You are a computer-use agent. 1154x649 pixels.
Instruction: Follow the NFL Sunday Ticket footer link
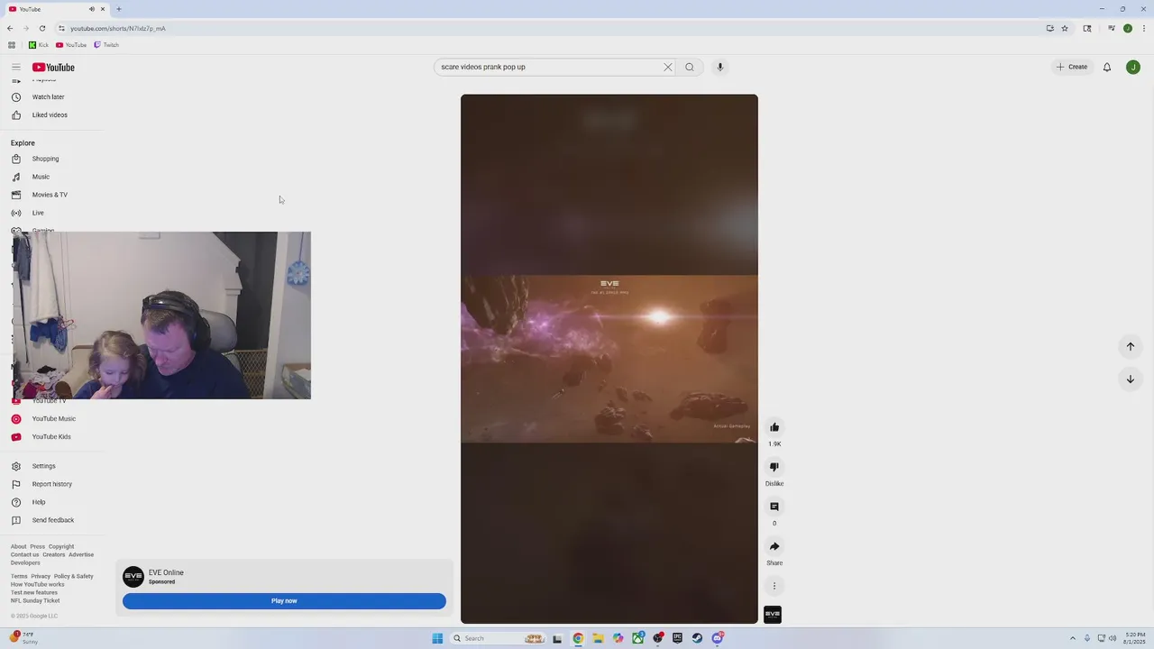pos(35,601)
